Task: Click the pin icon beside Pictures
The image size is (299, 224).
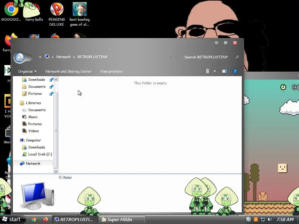Action: [51, 94]
